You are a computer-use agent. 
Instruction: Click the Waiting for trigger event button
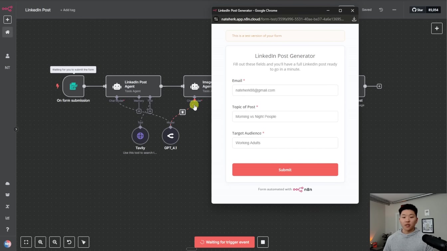point(224,242)
